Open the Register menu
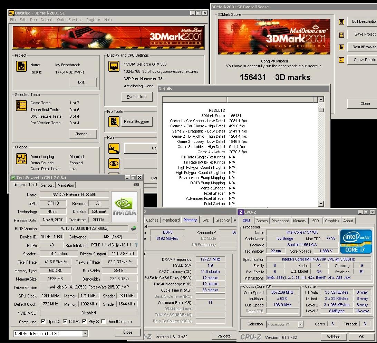Image resolution: width=377 pixels, height=343 pixels. click(93, 20)
